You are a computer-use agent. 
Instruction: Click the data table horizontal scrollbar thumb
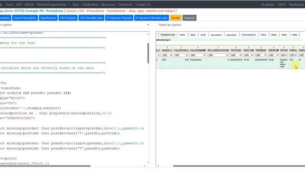(239, 166)
